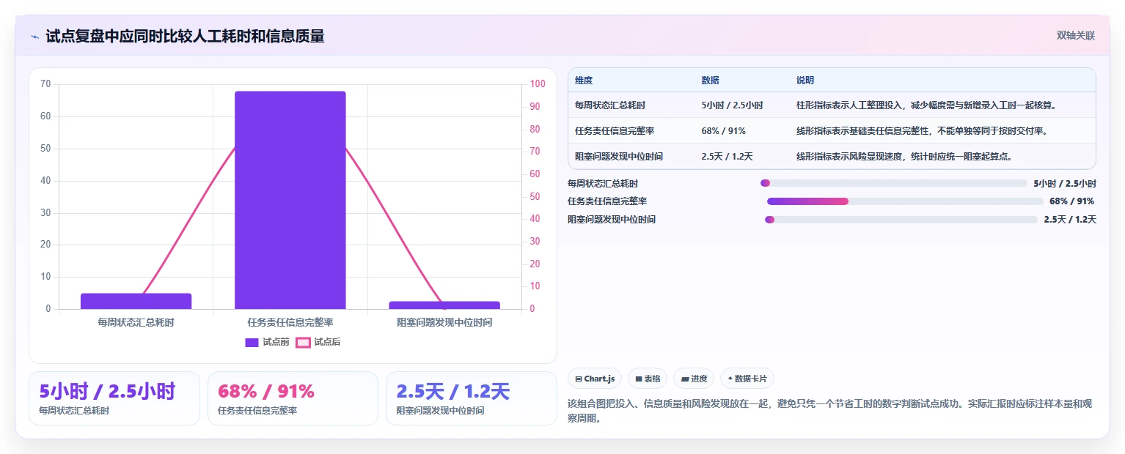Viewport: 1125px width, 454px height.
Task: Click the 每周状态汇总耗时 chart bar
Action: [x=136, y=301]
